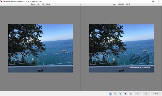
Task: Restore down the Conversion Preview window
Action: click(x=153, y=1)
